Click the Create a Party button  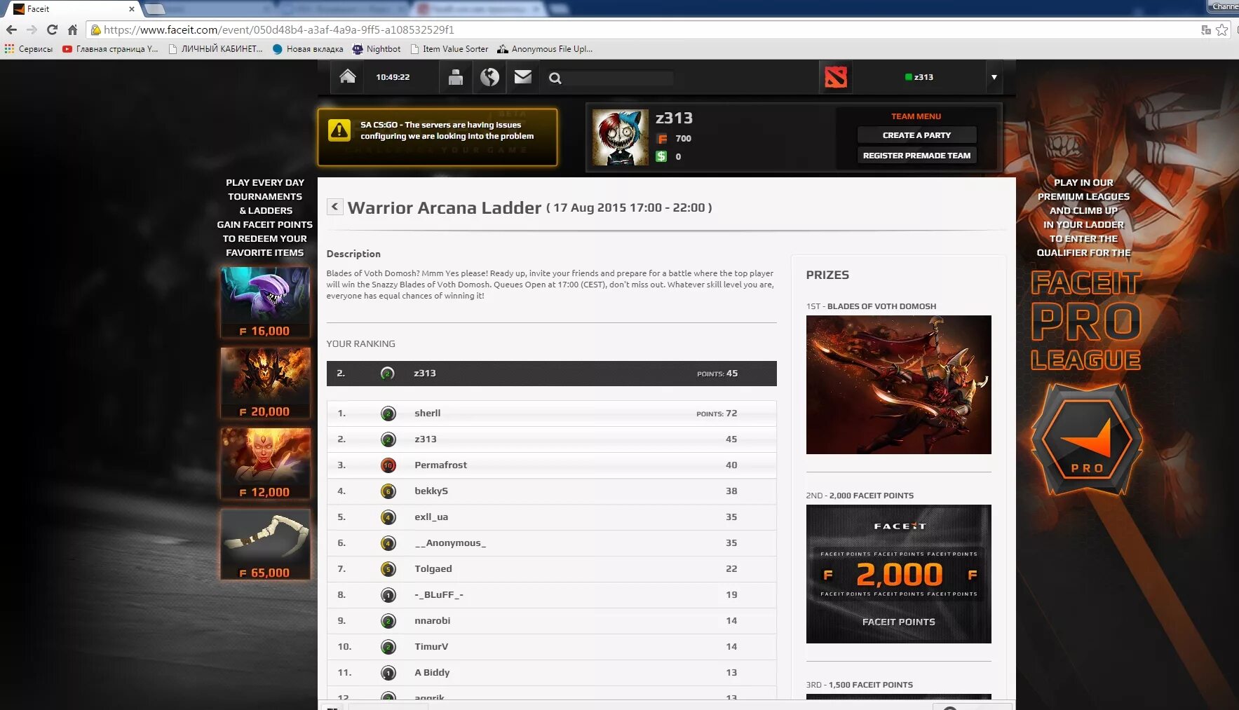point(916,135)
